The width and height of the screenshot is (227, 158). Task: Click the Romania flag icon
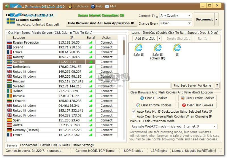[x=10, y=96]
